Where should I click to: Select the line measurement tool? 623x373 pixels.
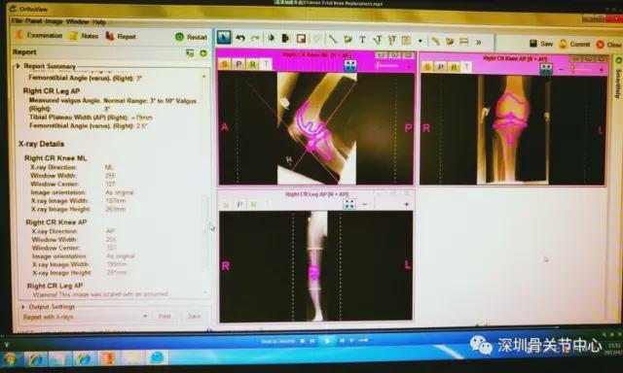pyautogui.click(x=332, y=39)
